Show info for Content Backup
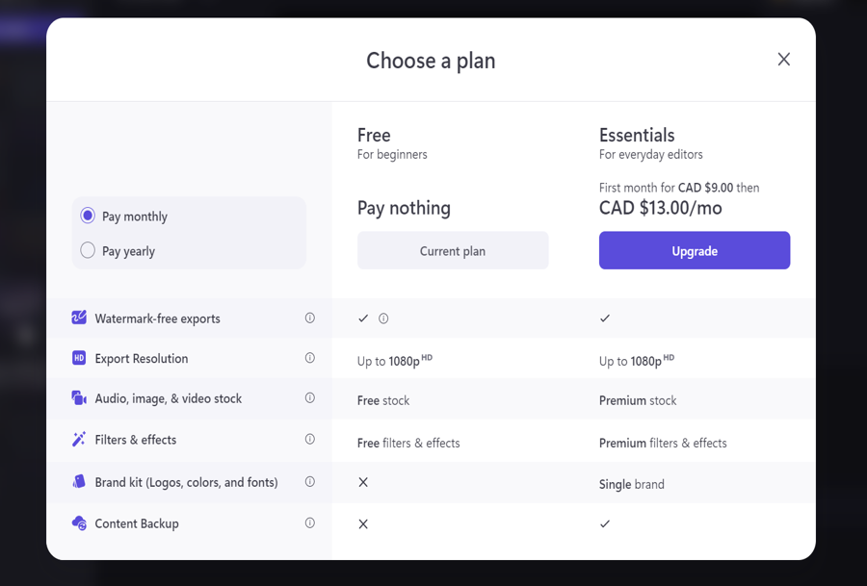867x586 pixels. pos(310,523)
